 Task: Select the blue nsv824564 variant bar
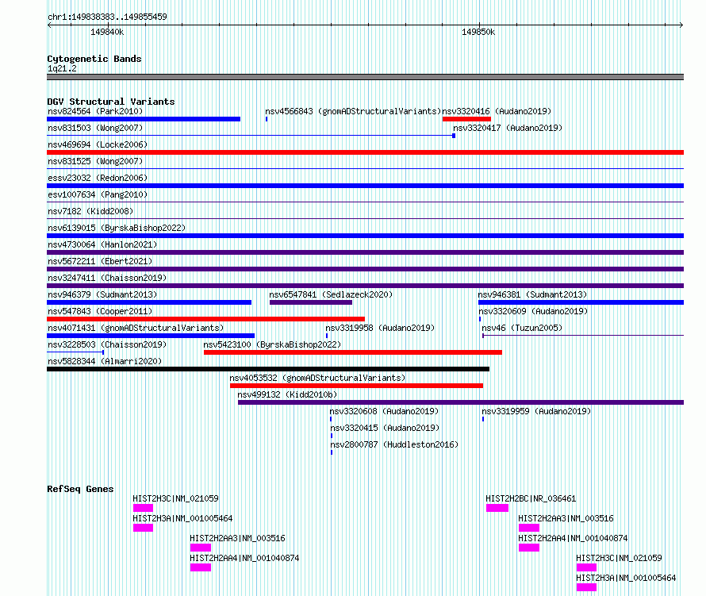[x=144, y=119]
